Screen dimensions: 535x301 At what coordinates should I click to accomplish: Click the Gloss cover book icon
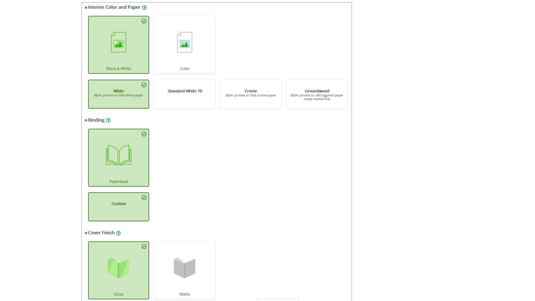(118, 268)
